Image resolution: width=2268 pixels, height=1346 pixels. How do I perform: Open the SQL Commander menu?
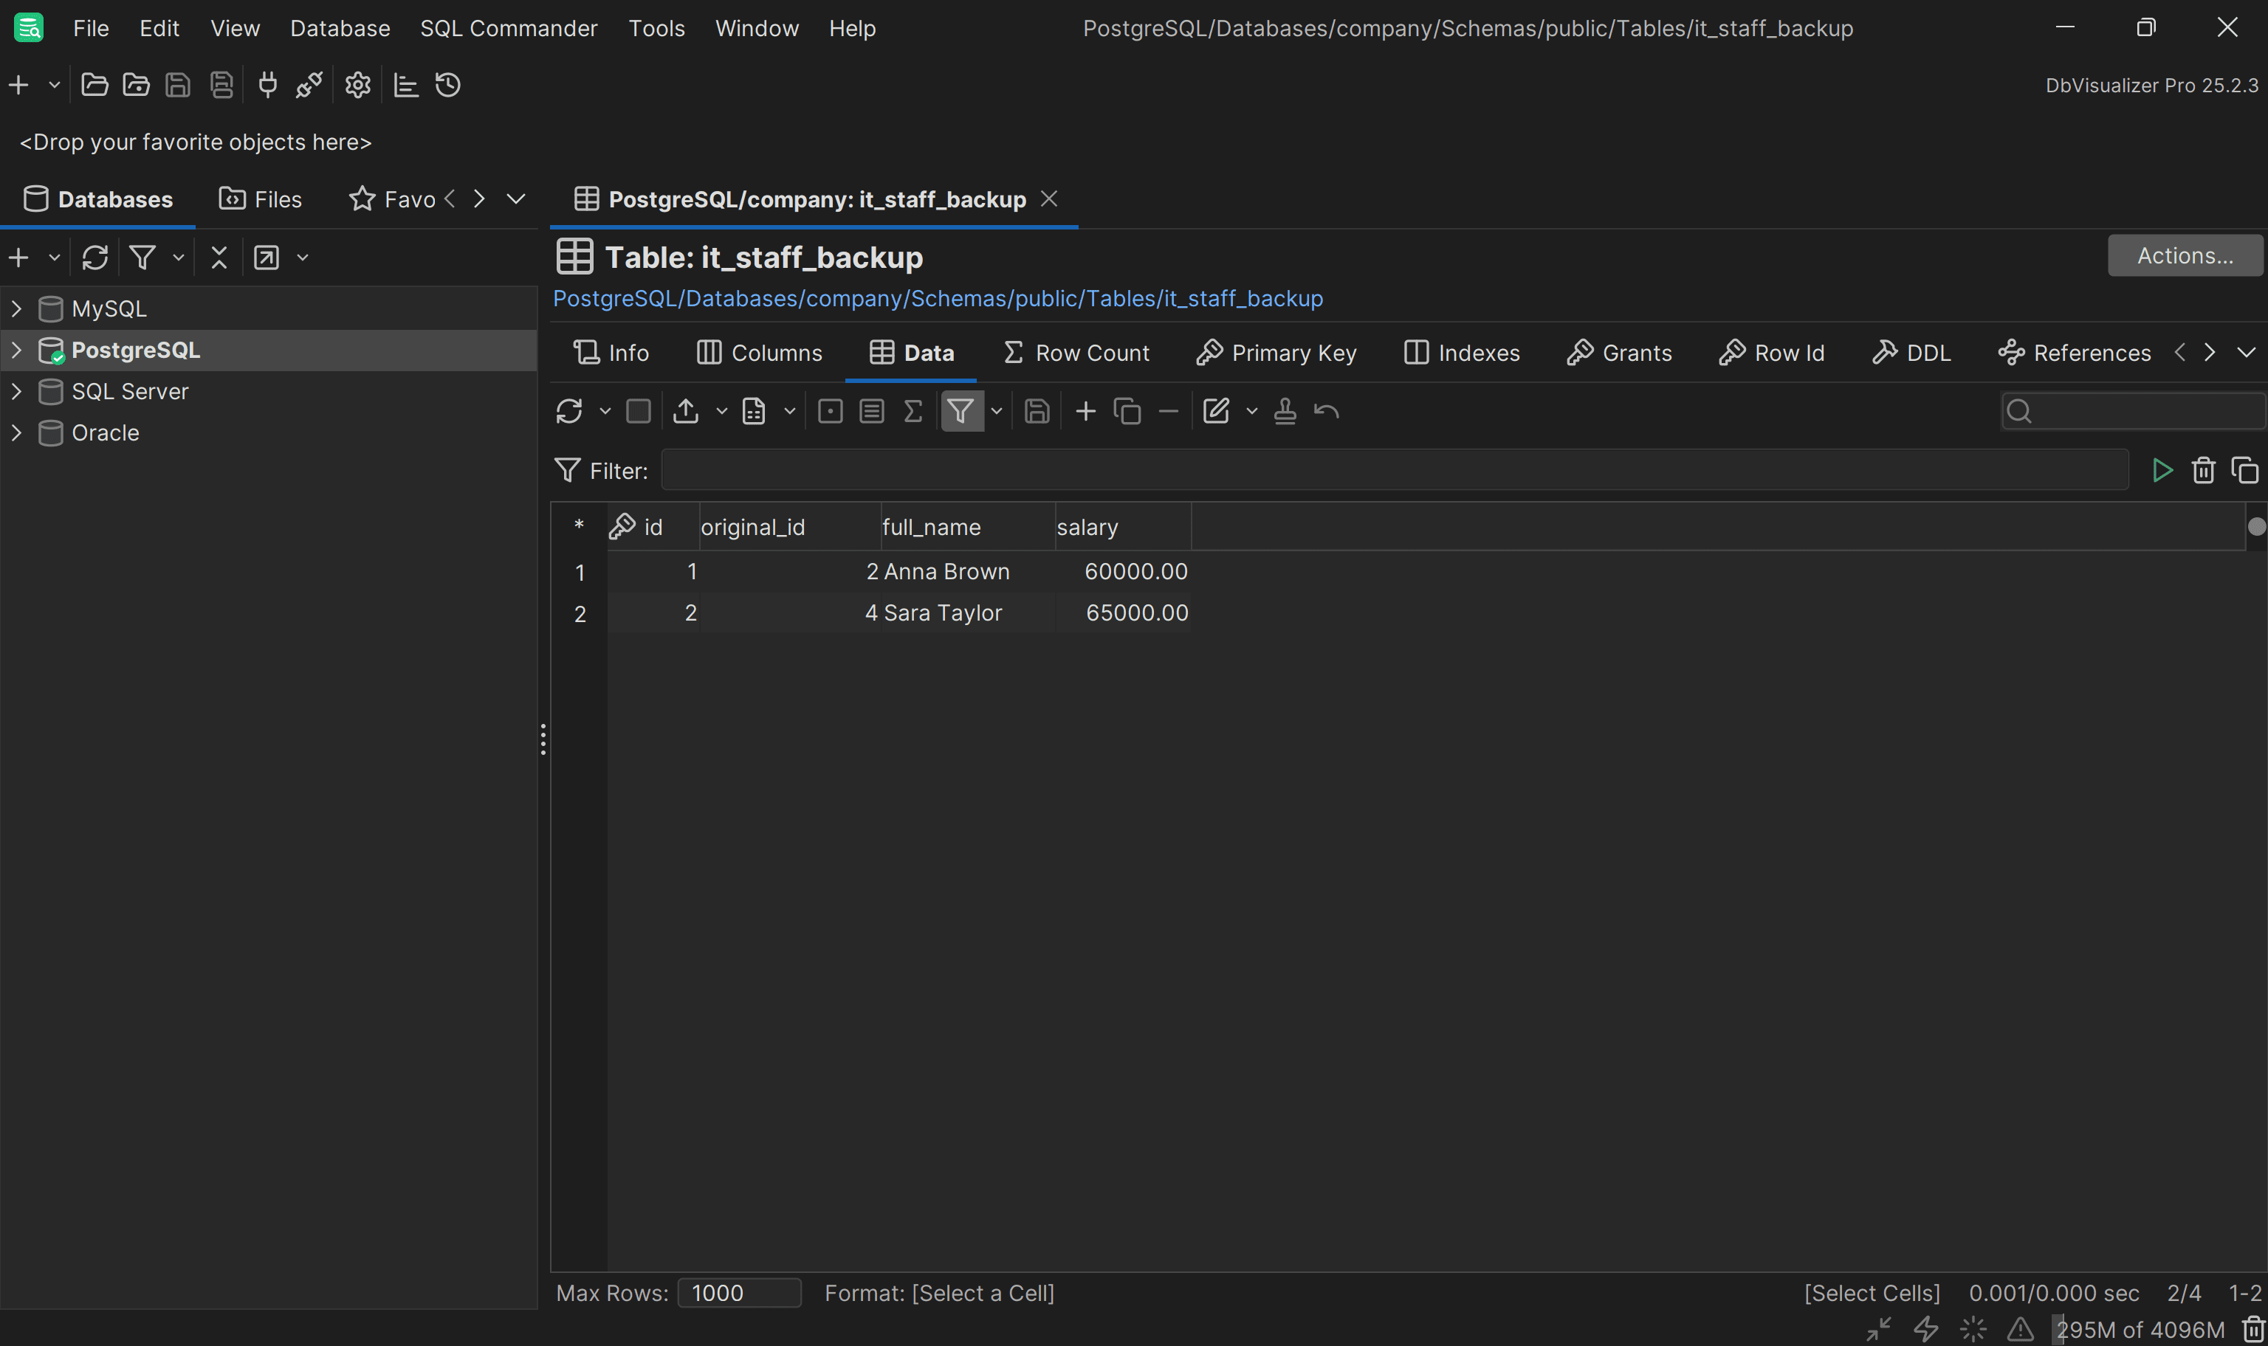pyautogui.click(x=509, y=29)
